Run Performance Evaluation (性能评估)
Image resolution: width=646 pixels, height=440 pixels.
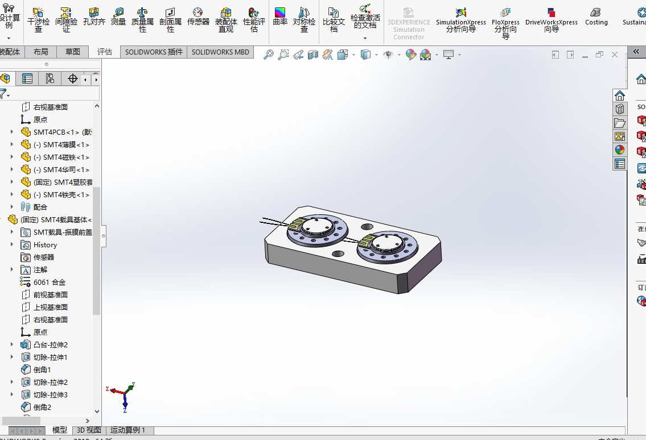(254, 20)
